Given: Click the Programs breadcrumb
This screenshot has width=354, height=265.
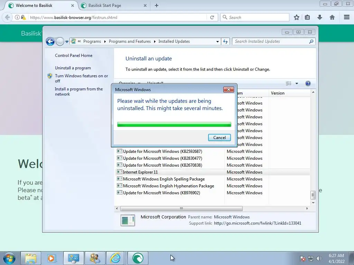Looking at the screenshot, I should [92, 41].
